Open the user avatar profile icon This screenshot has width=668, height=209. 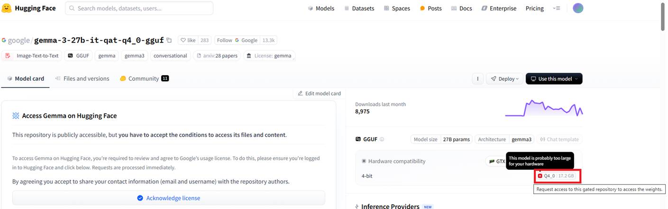point(577,8)
